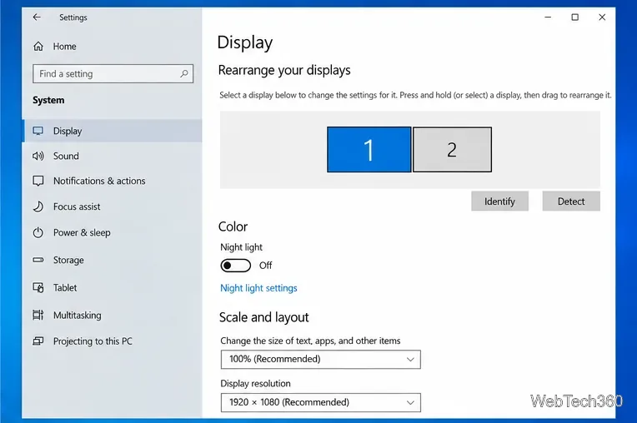The height and width of the screenshot is (423, 637).
Task: Click the back arrow in Settings
Action: point(37,17)
